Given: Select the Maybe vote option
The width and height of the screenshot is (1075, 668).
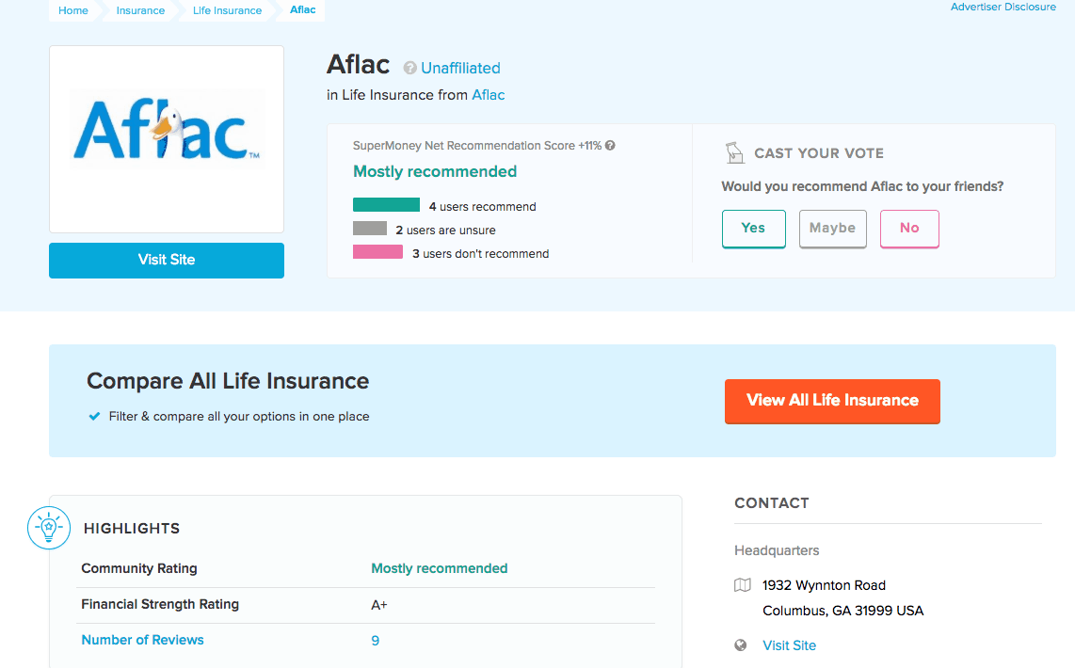Looking at the screenshot, I should coord(832,229).
